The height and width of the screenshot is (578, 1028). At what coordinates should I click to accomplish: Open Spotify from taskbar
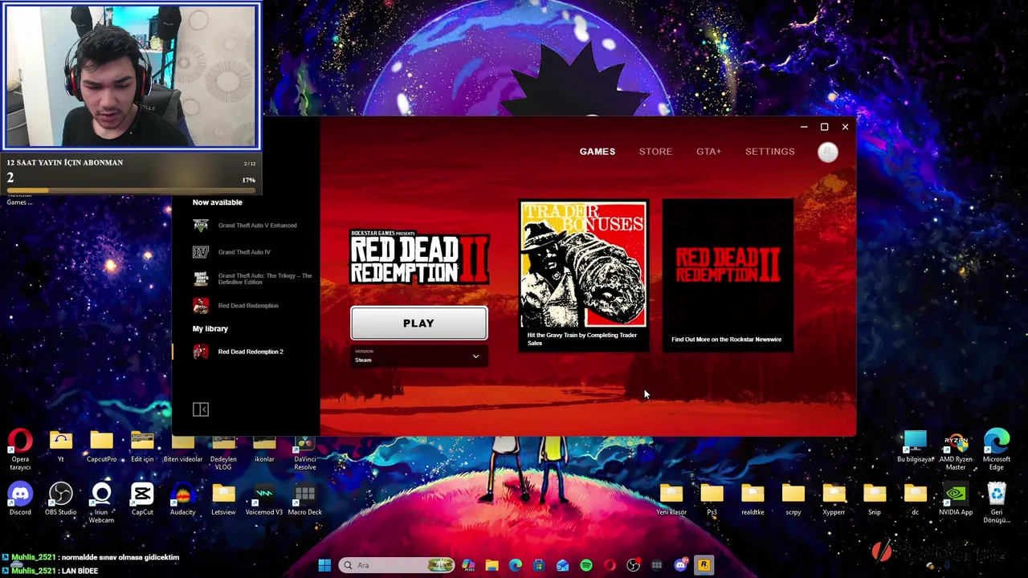[586, 565]
